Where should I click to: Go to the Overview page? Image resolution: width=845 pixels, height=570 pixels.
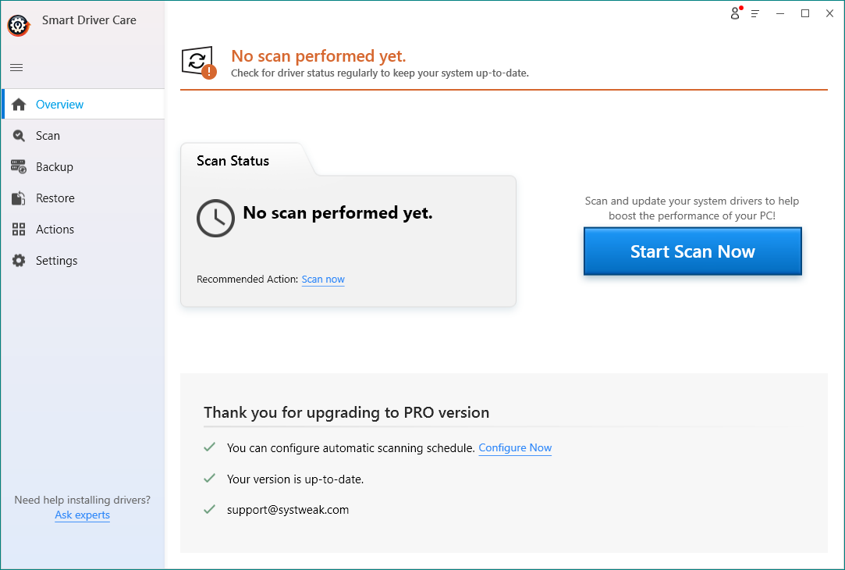(59, 105)
